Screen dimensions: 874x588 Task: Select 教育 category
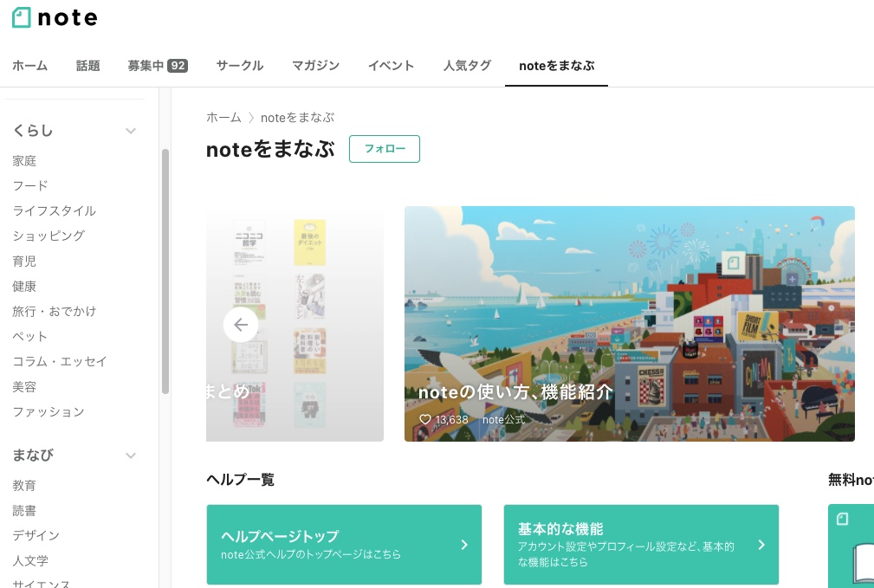point(24,486)
